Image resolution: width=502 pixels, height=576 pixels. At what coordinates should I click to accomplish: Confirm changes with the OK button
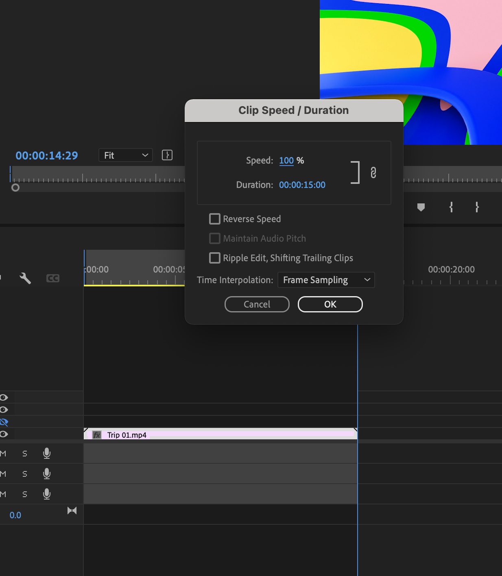330,304
